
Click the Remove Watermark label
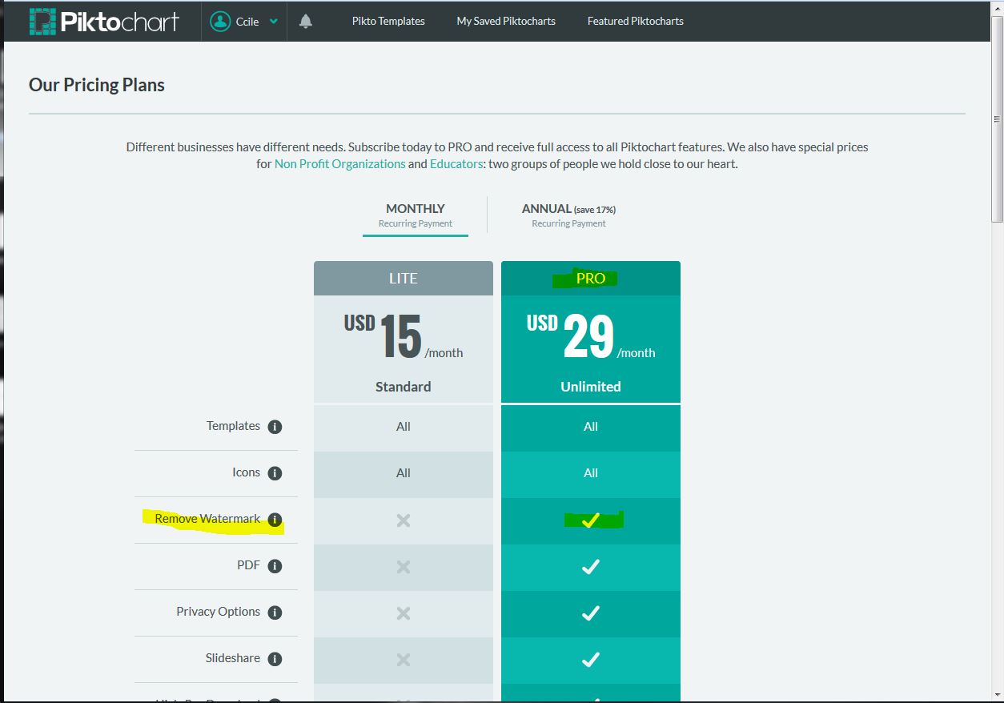click(207, 519)
